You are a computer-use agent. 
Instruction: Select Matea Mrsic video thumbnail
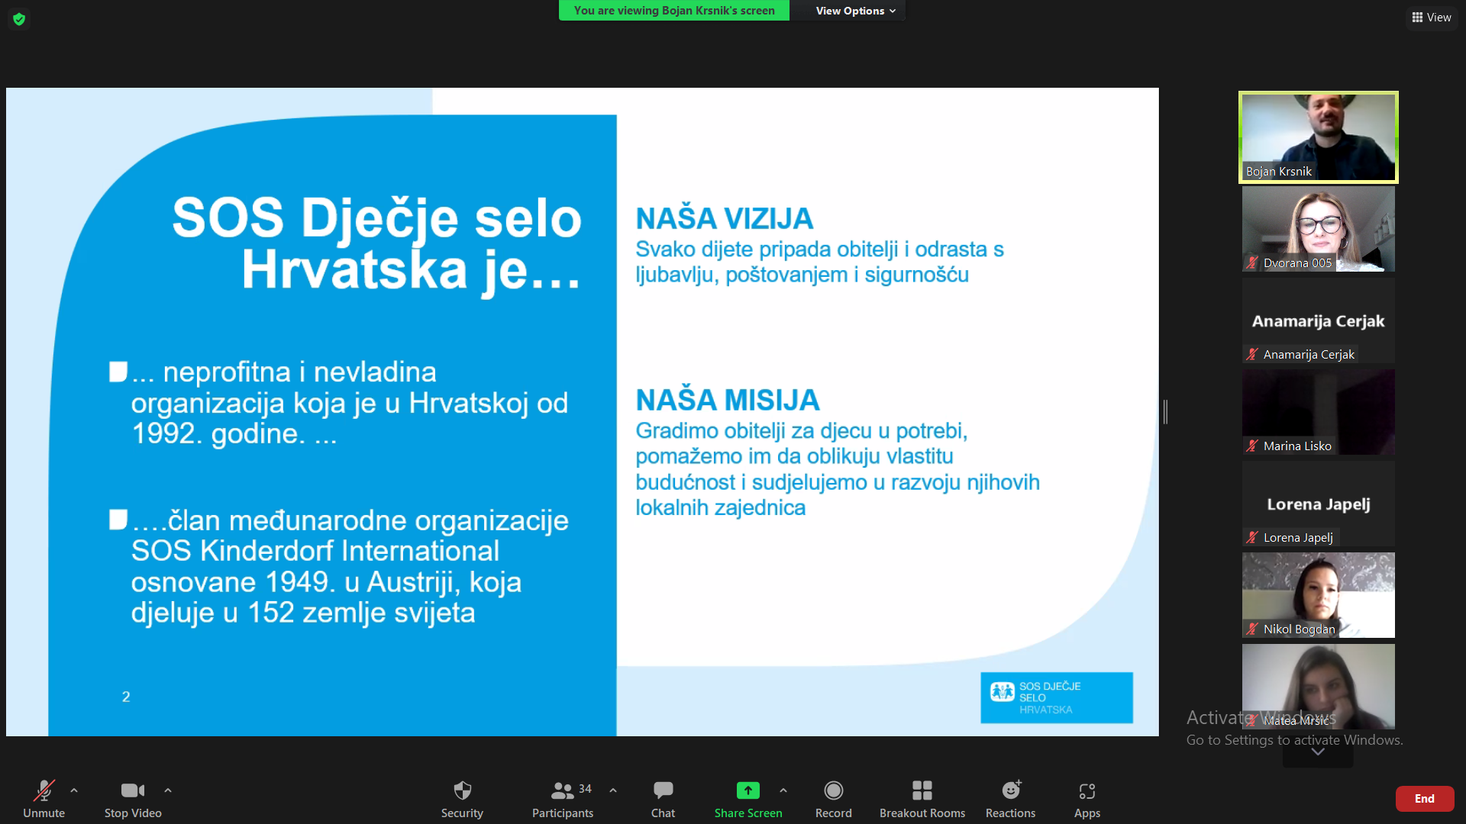pos(1318,687)
